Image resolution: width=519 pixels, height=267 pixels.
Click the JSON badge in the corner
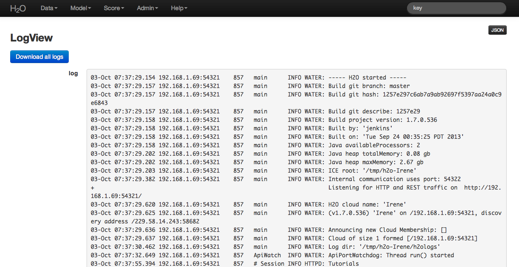(497, 30)
